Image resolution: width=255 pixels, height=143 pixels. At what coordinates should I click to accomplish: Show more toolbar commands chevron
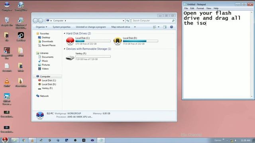(135, 27)
